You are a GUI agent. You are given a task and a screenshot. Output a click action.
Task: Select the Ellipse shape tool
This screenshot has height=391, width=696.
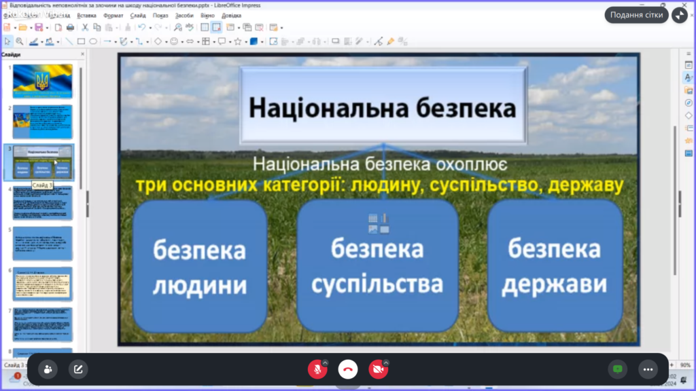click(93, 41)
